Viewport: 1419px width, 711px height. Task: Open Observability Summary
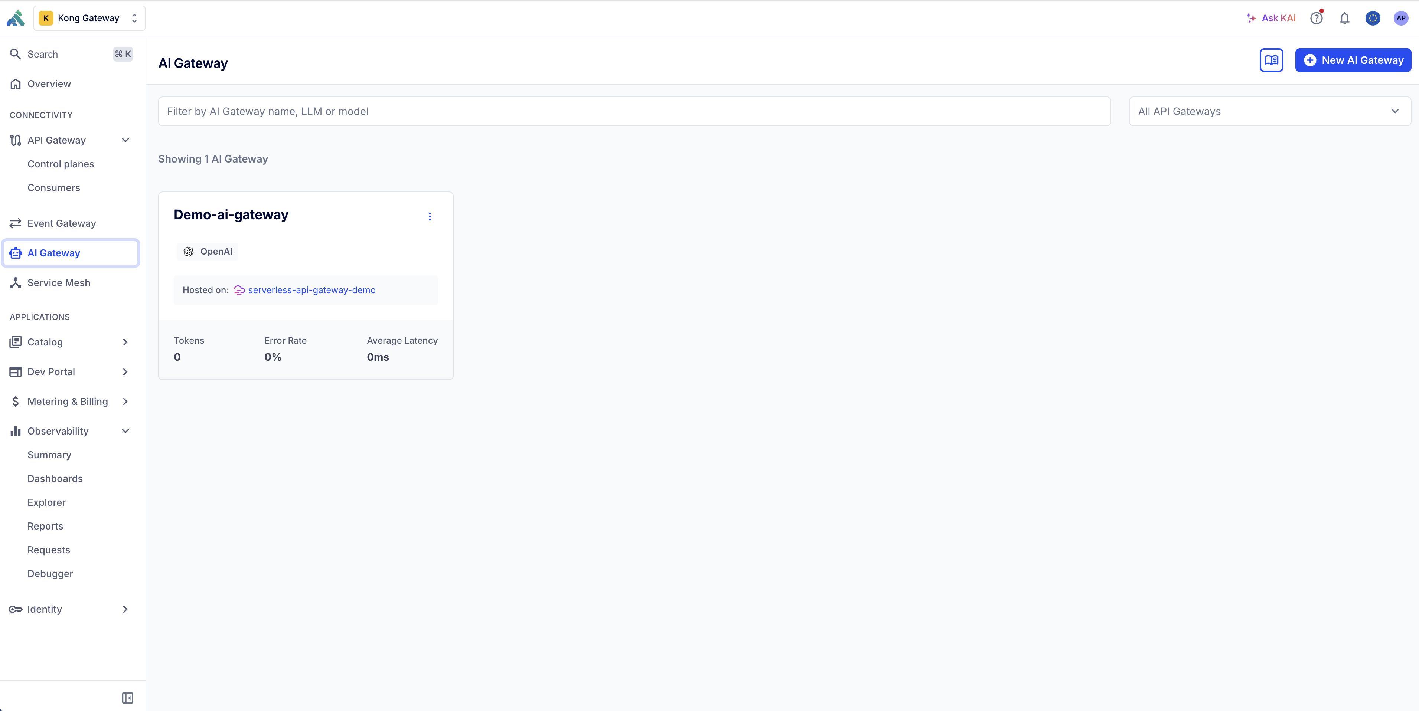[49, 455]
